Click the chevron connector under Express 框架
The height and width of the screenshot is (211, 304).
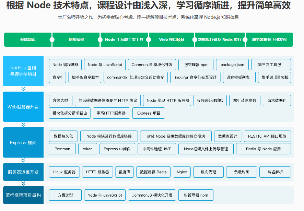23,160
